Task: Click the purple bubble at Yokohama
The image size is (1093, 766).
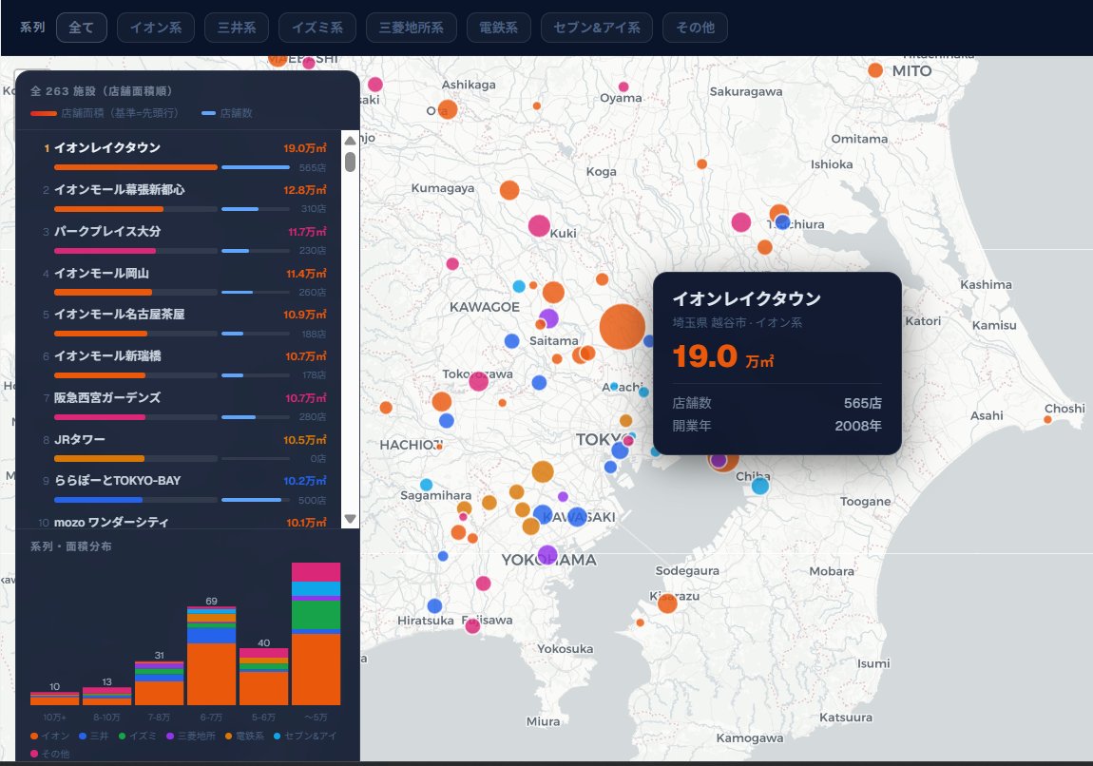Action: coord(547,555)
